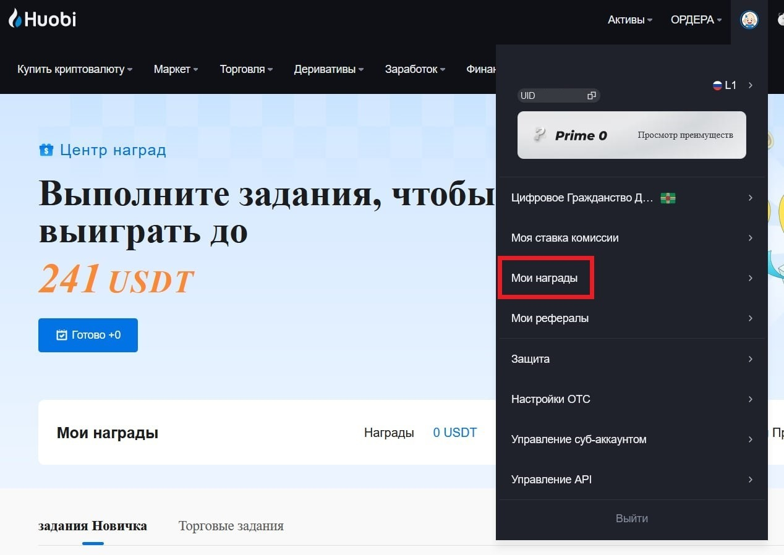This screenshot has height=555, width=784.
Task: Click the 0 USDT rewards value
Action: pos(455,433)
